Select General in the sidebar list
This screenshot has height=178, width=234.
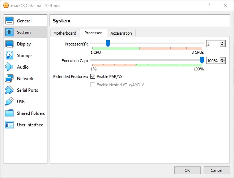coord(26,21)
